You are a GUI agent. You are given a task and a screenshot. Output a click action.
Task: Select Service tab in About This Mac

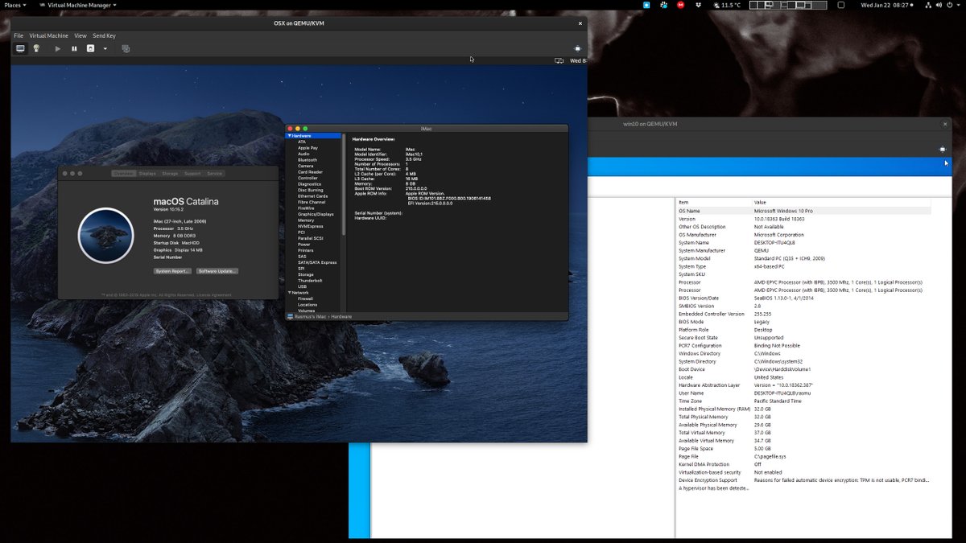(x=214, y=174)
